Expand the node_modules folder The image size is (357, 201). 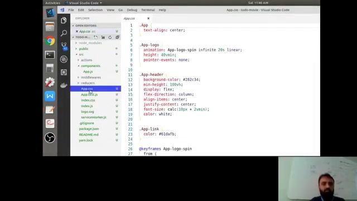click(90, 43)
